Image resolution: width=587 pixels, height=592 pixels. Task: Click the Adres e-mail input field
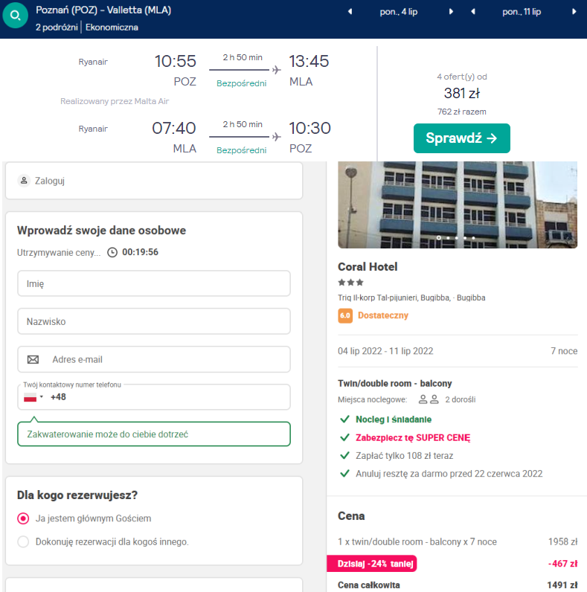[x=167, y=359]
